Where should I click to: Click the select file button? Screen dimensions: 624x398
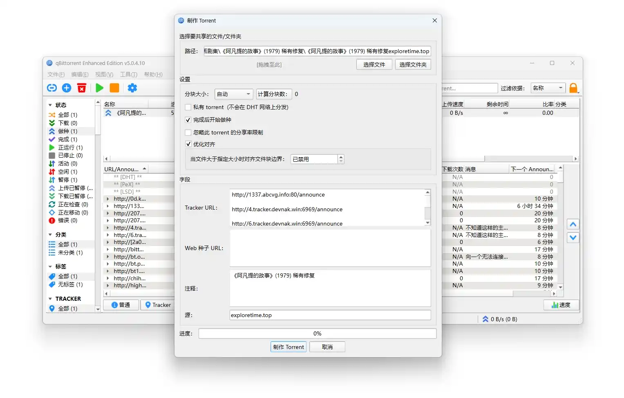(x=374, y=65)
